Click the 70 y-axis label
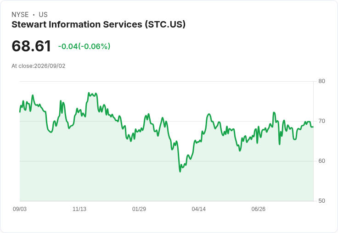Image resolution: width=338 pixels, height=233 pixels. (x=321, y=121)
